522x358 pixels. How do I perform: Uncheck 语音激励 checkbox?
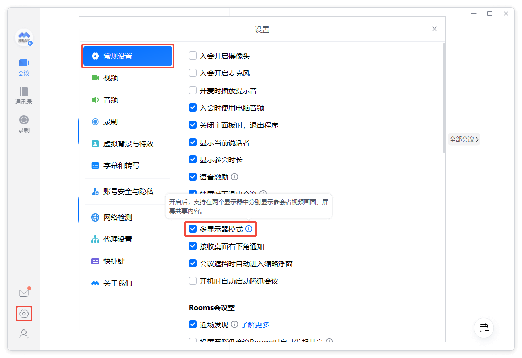pyautogui.click(x=192, y=177)
